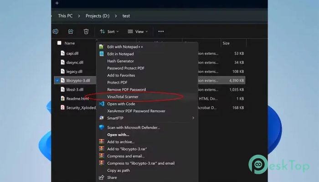This screenshot has width=319, height=182.
Task: Click the capi.dll file icon
Action: (63, 53)
